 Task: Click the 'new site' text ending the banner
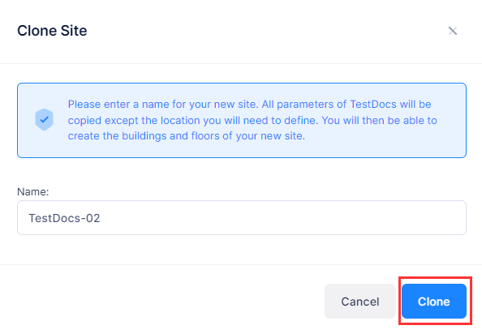(282, 136)
